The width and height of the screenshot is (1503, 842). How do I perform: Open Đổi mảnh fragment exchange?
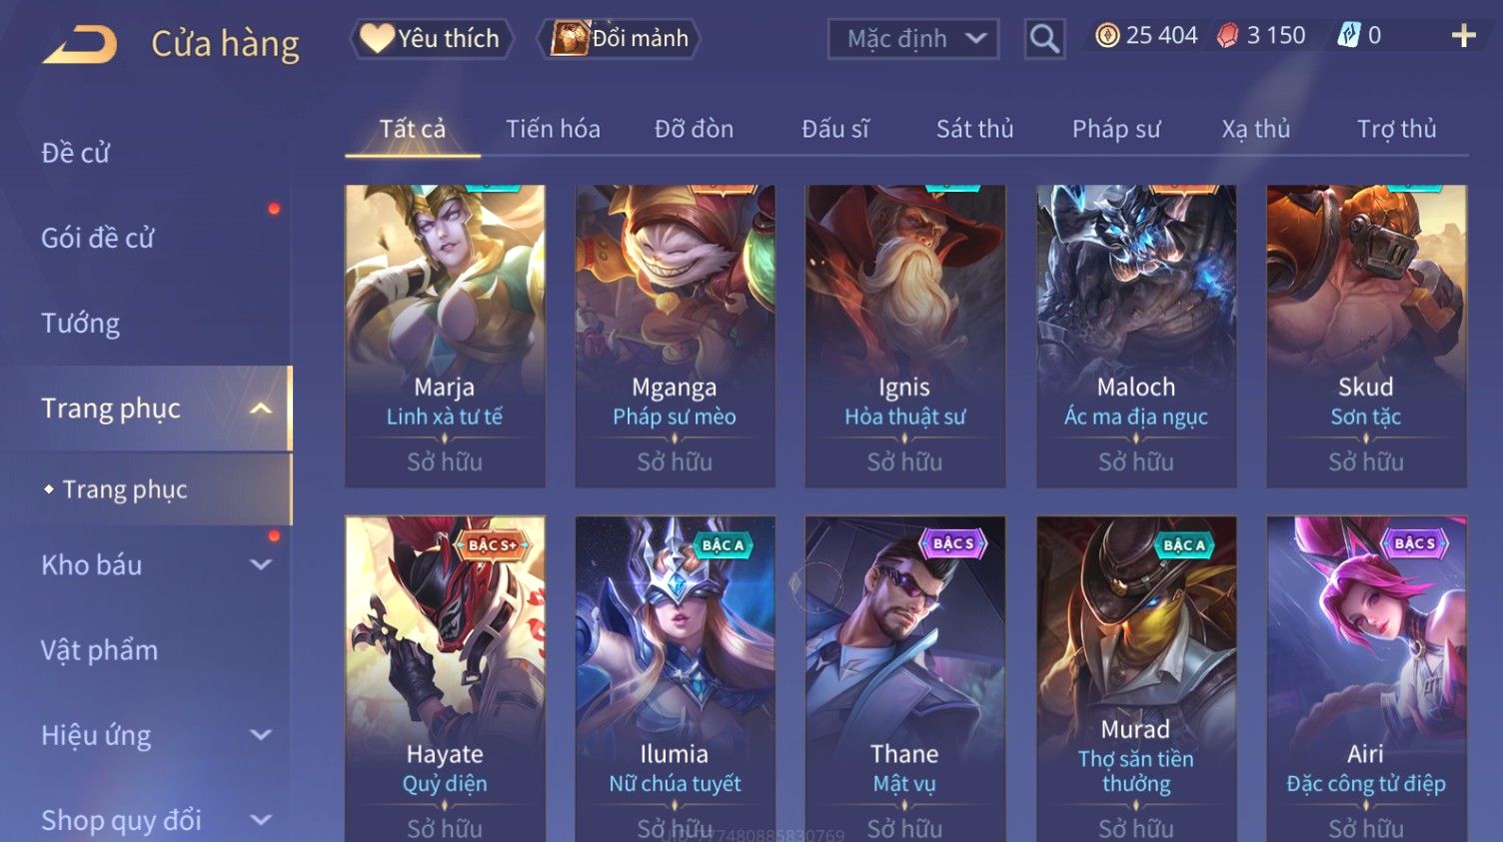tap(620, 39)
